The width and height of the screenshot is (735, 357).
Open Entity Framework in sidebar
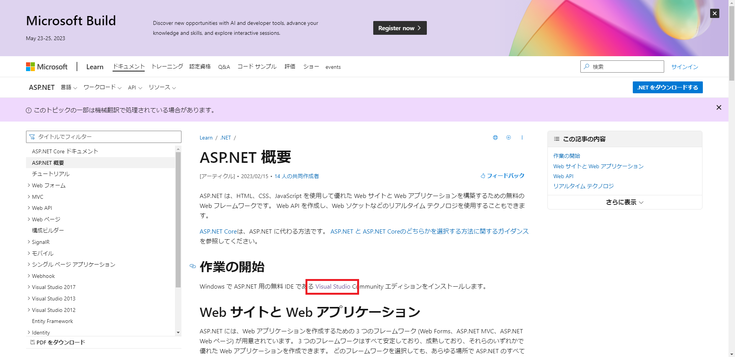[x=52, y=321]
